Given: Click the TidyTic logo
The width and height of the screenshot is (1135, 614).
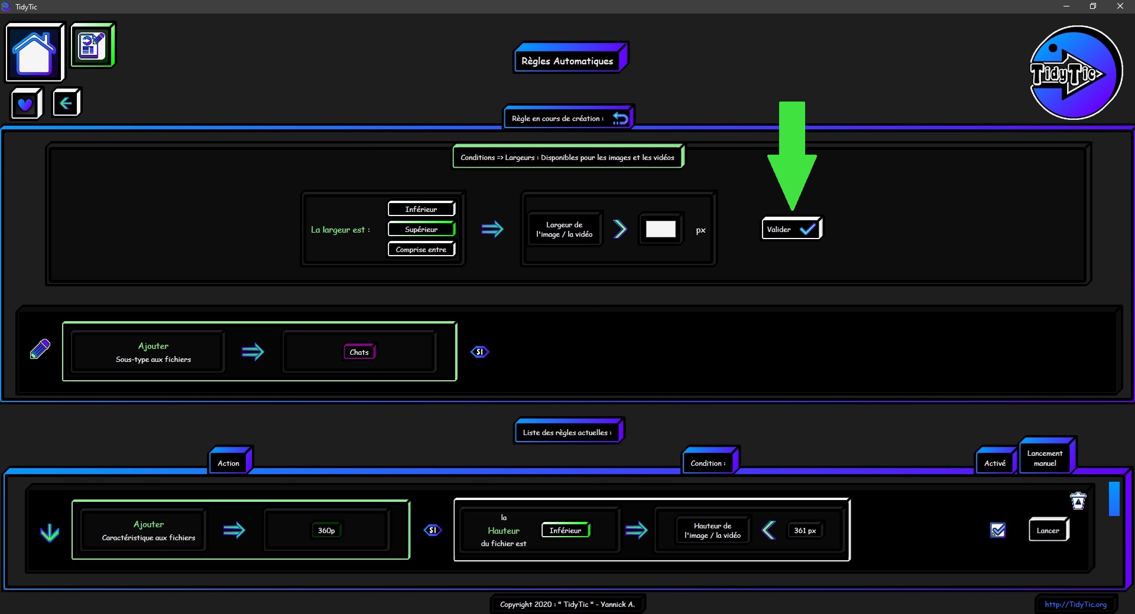Looking at the screenshot, I should [x=1075, y=73].
